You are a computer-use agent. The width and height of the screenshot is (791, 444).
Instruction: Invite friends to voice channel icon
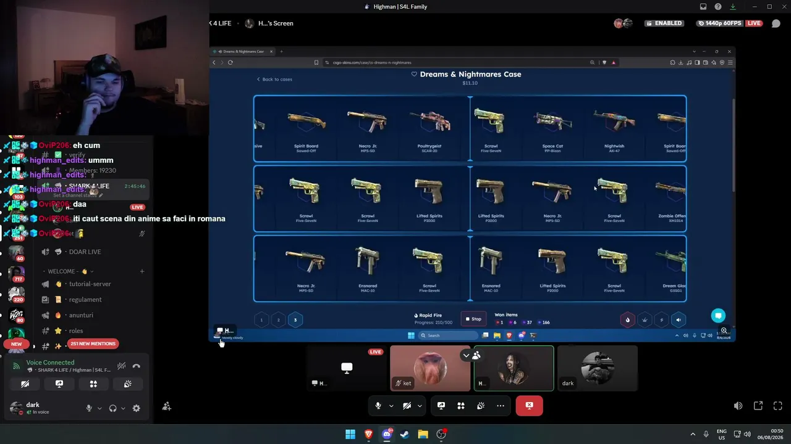[x=167, y=406]
